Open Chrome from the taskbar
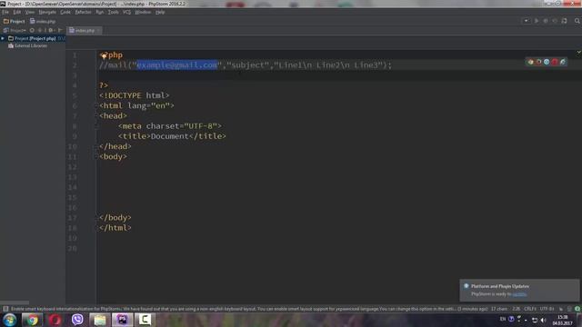 tap(32, 320)
